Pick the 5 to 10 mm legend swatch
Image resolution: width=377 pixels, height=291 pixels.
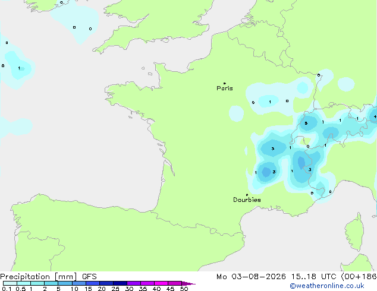(65, 283)
